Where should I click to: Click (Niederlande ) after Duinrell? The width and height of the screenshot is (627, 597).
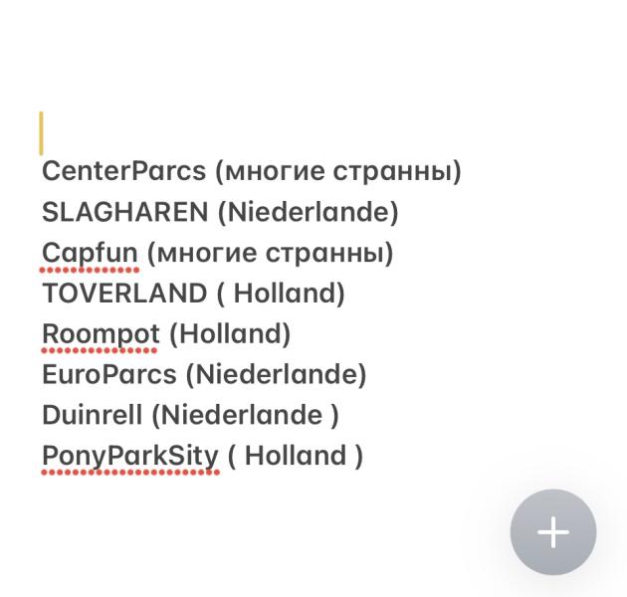pyautogui.click(x=246, y=416)
